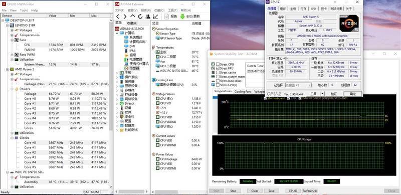Toggle the WDC PC SN730 graph checkbox

pos(300,98)
